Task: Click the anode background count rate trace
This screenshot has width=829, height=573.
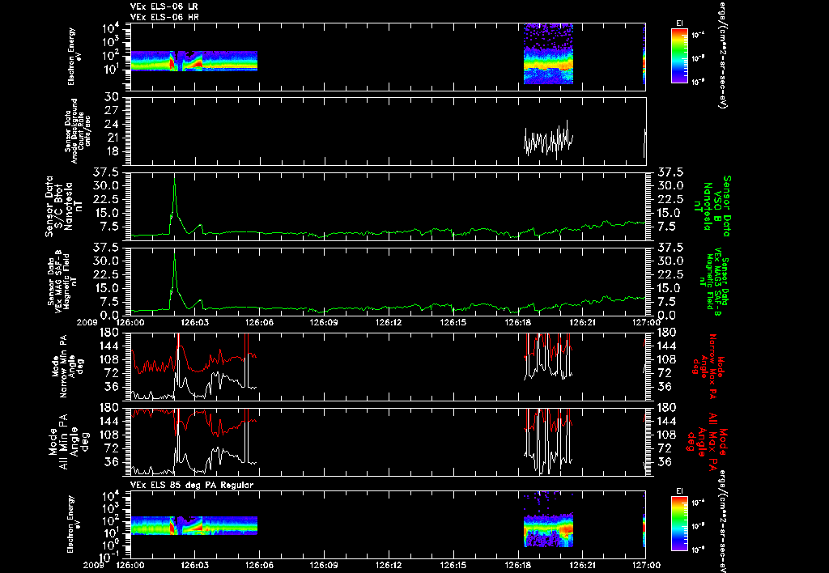Action: [548, 140]
